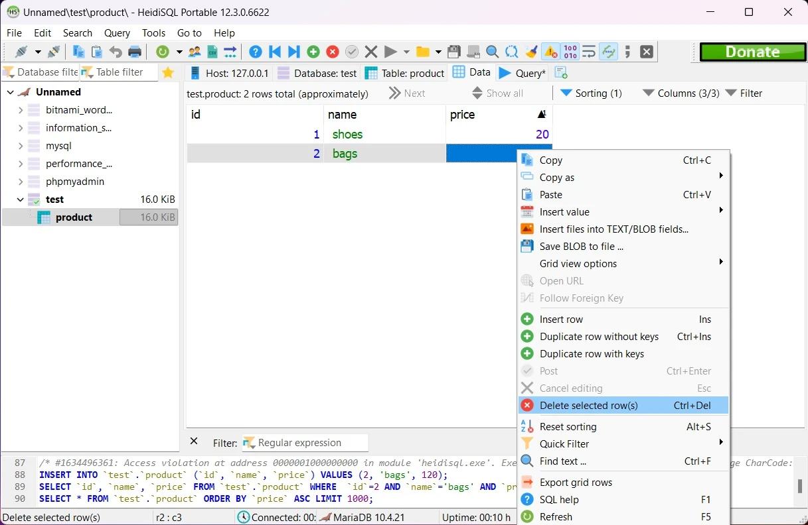808x525 pixels.
Task: Insert a row using the green plus icon
Action: pos(312,51)
